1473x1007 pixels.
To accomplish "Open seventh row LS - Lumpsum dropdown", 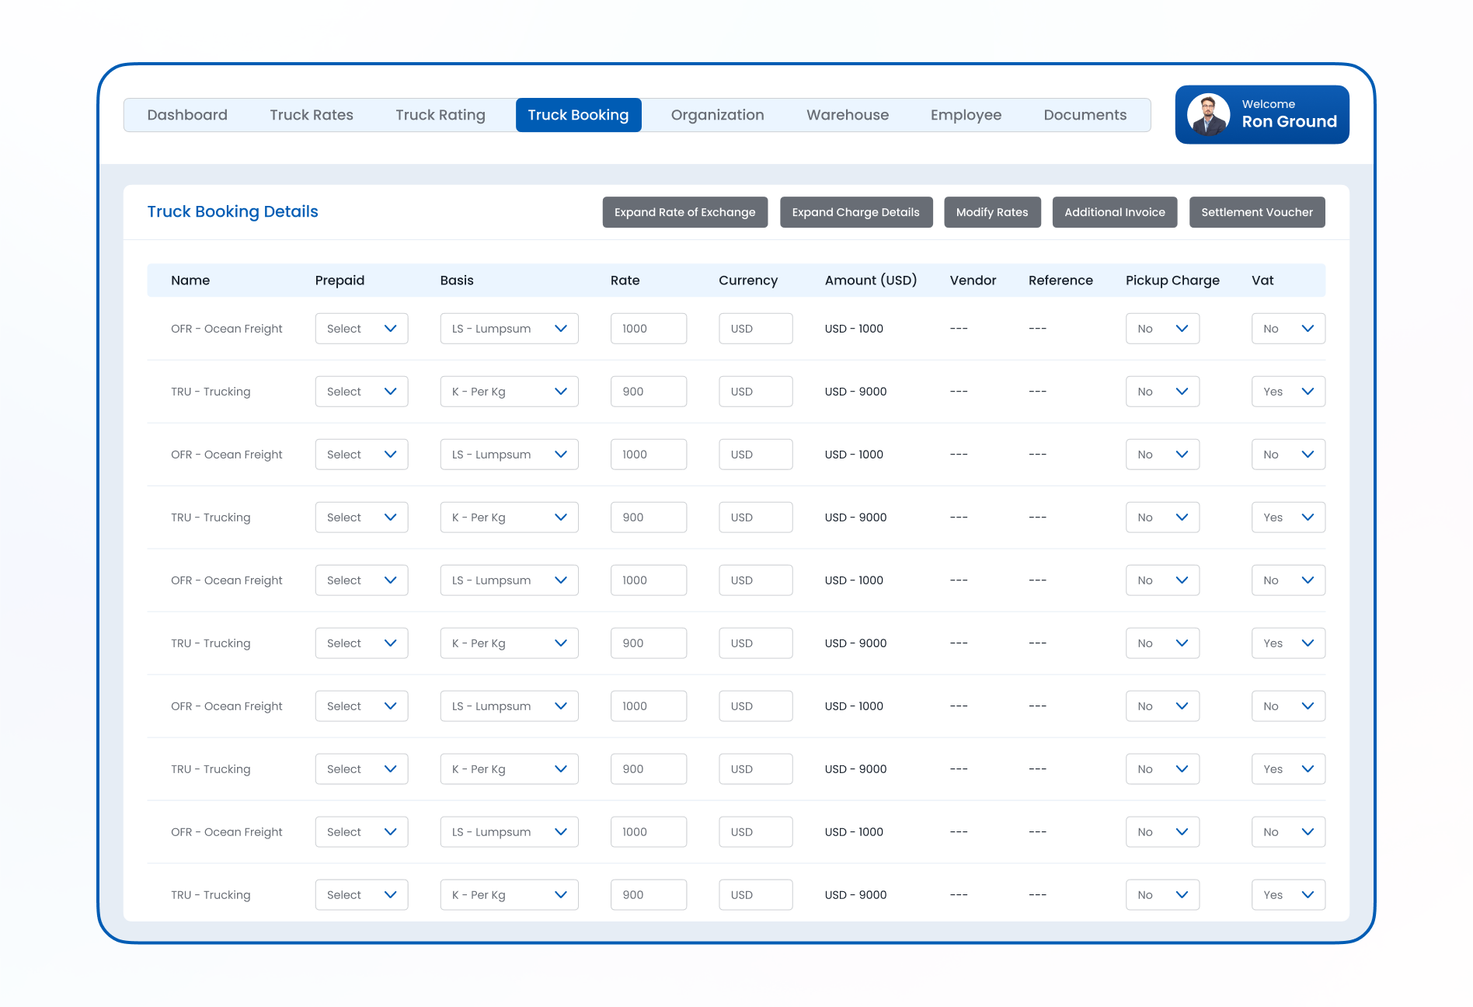I will click(x=509, y=706).
